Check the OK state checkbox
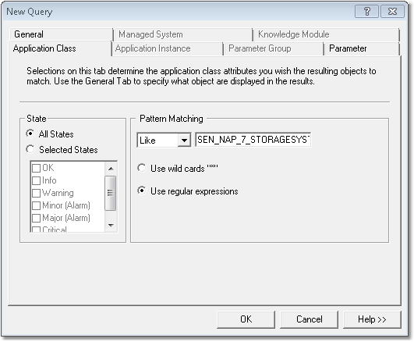This screenshot has height=342, width=414. click(36, 168)
